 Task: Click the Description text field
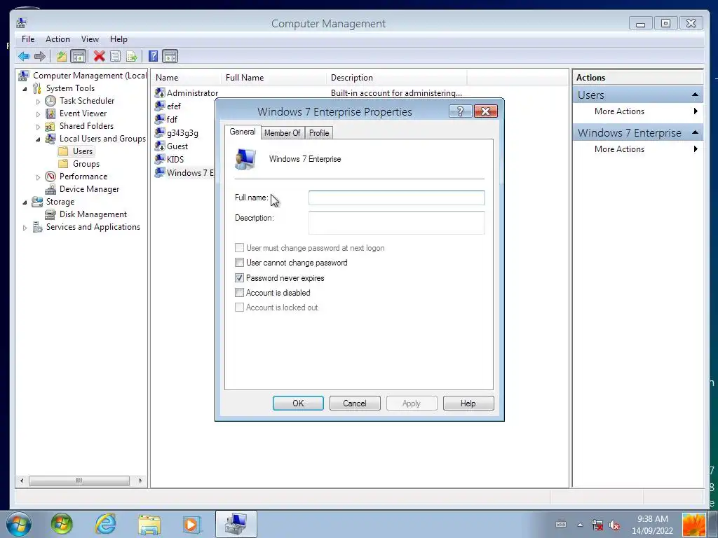397,223
